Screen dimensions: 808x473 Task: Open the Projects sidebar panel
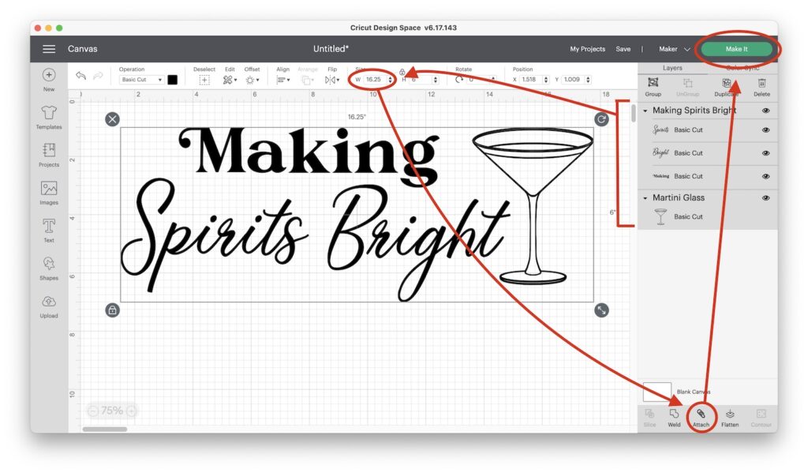click(x=49, y=156)
